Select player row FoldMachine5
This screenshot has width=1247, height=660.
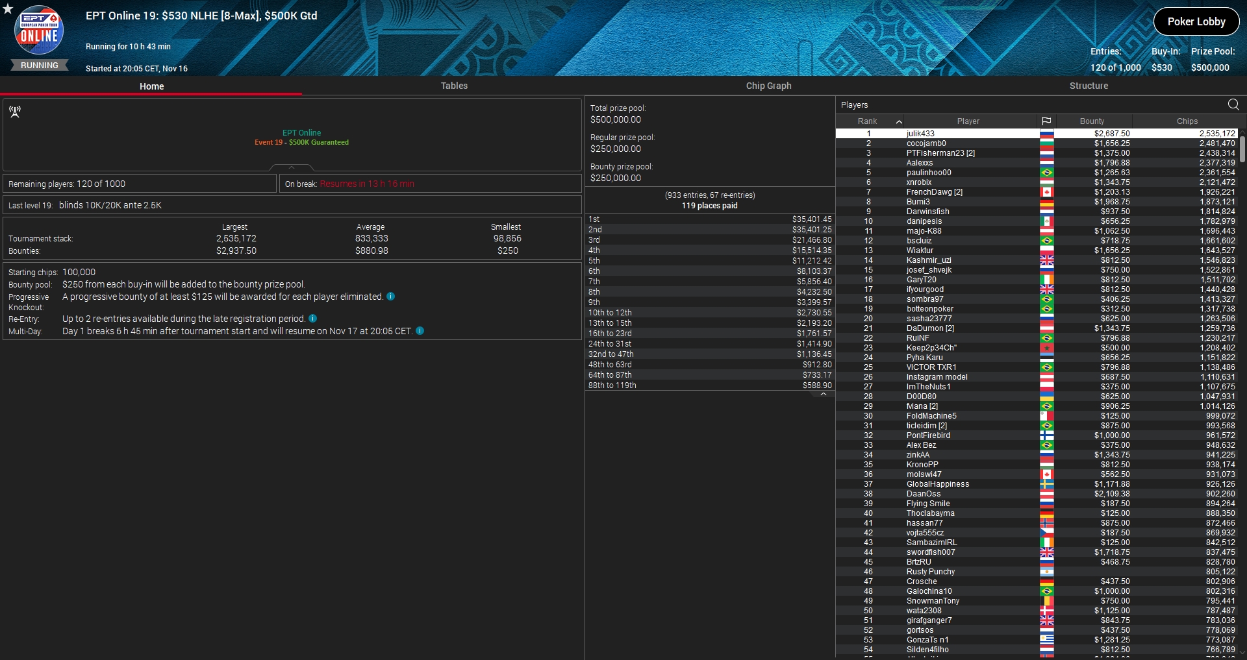point(1037,416)
